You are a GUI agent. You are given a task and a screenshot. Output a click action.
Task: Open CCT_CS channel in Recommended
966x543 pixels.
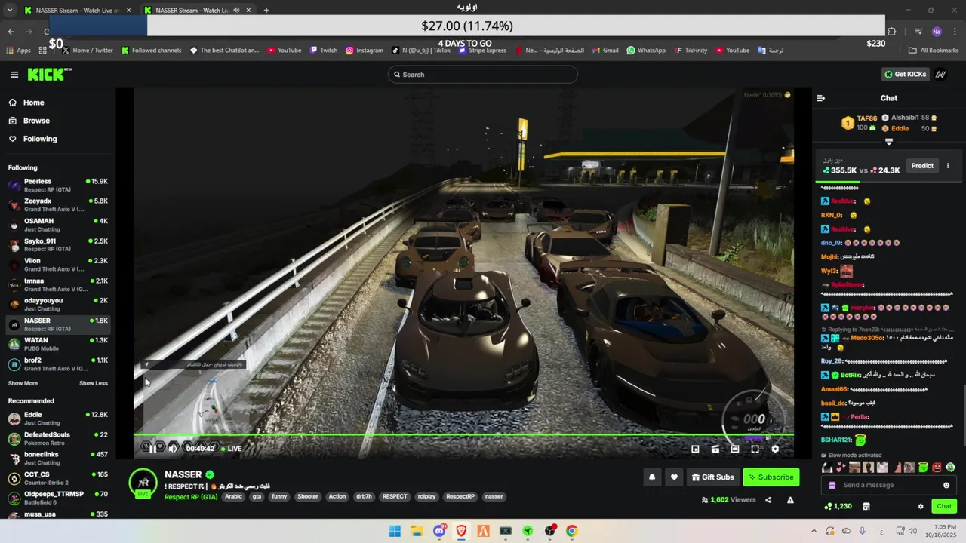(58, 478)
